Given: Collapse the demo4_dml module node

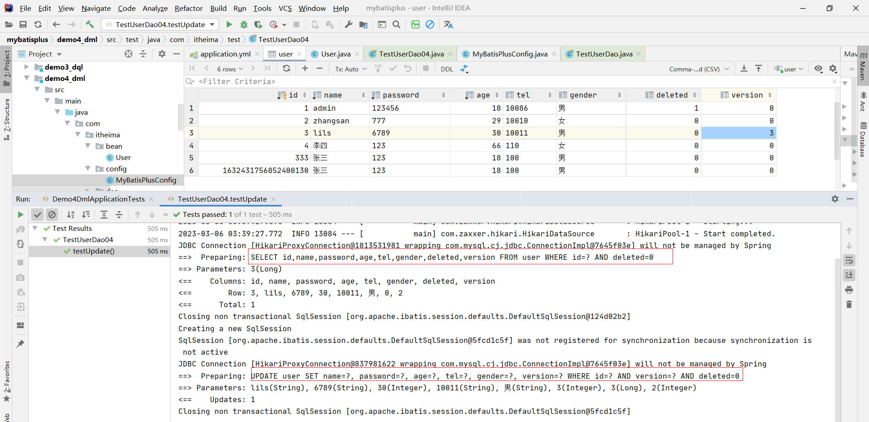Looking at the screenshot, I should pyautogui.click(x=26, y=78).
